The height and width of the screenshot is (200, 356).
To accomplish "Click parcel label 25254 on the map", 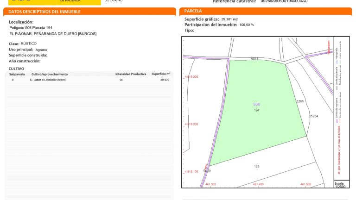I will click(313, 116).
